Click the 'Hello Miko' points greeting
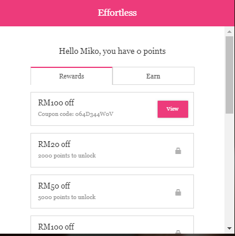Viewport: 235px width, 236px height. pos(113,52)
